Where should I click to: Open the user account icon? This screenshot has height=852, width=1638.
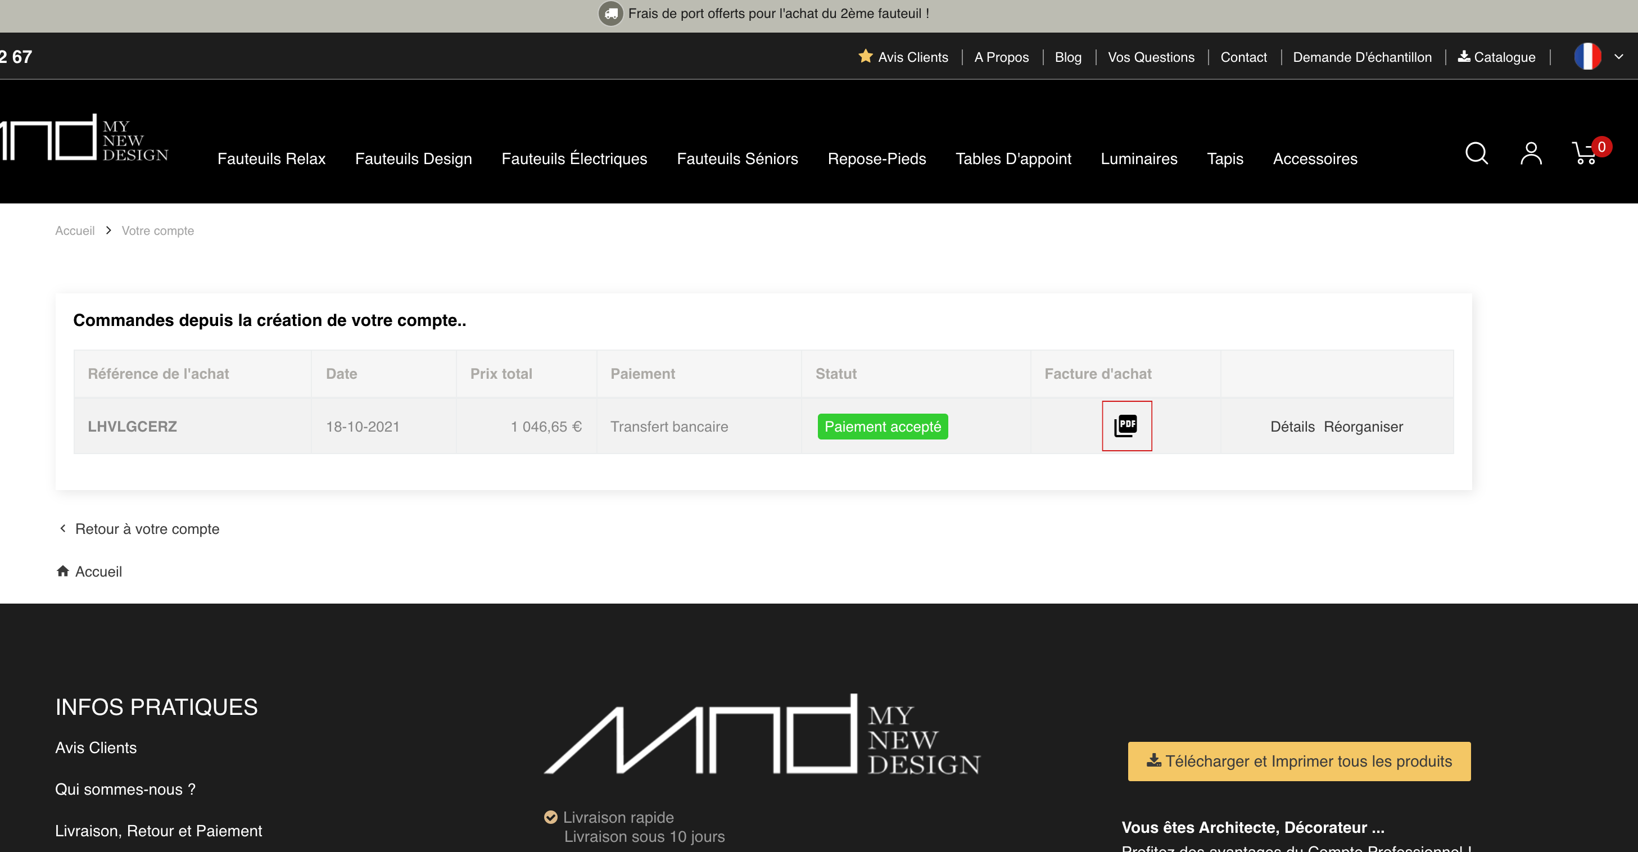(x=1531, y=153)
